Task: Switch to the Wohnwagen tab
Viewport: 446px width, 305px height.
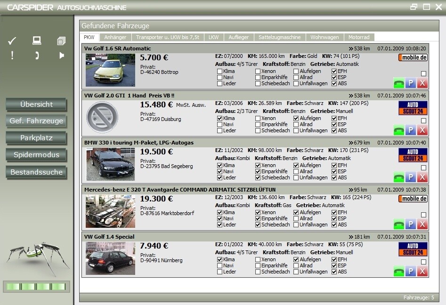Action: coord(324,37)
